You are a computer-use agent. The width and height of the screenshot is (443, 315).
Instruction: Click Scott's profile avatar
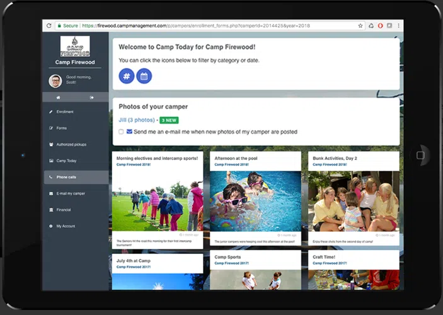(x=55, y=81)
